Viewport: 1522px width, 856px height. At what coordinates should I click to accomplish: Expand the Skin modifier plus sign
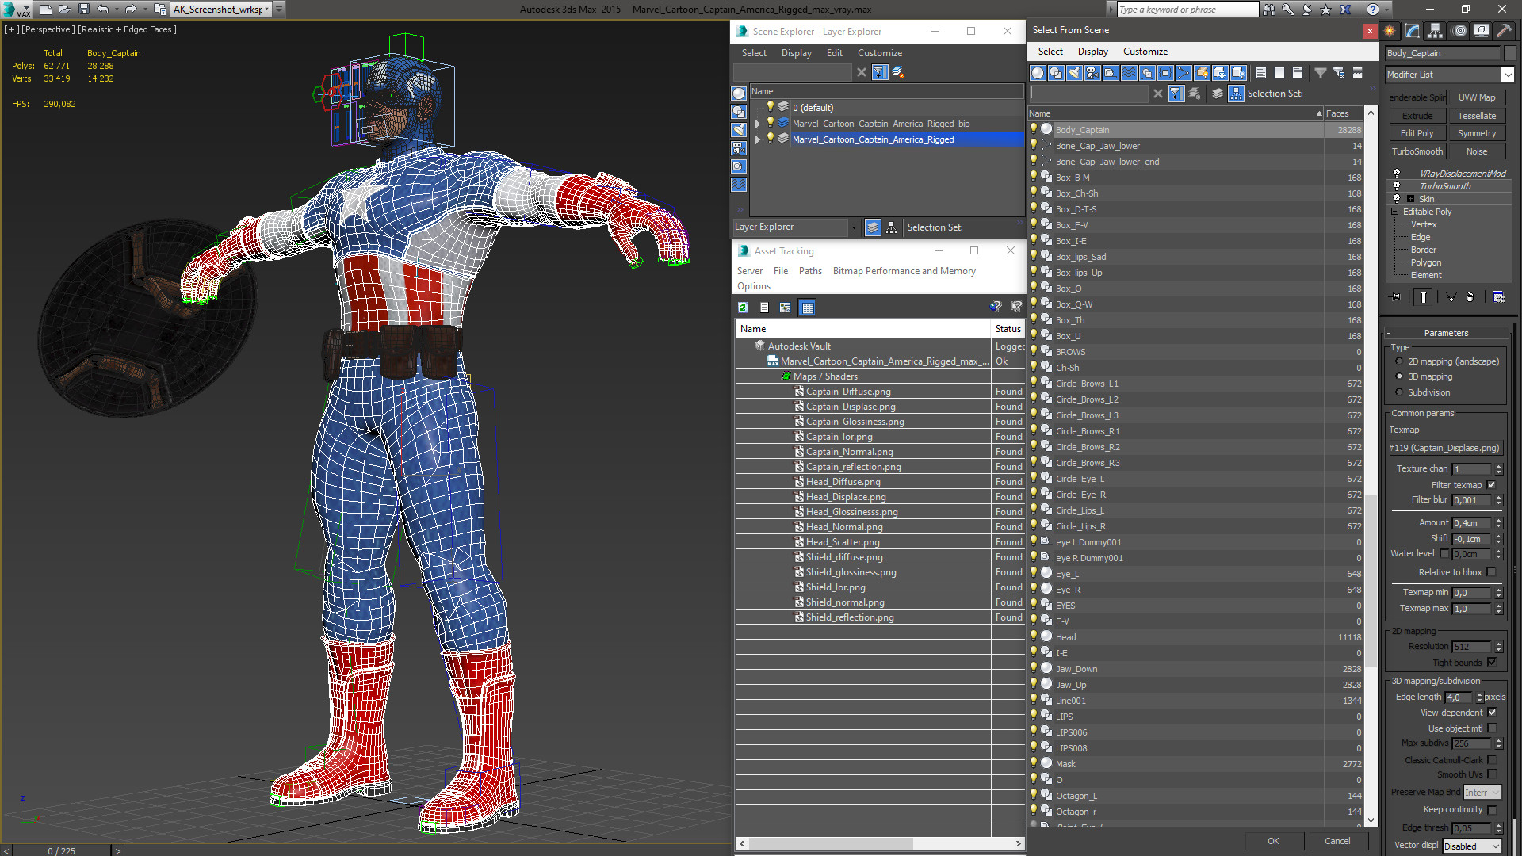pos(1410,199)
